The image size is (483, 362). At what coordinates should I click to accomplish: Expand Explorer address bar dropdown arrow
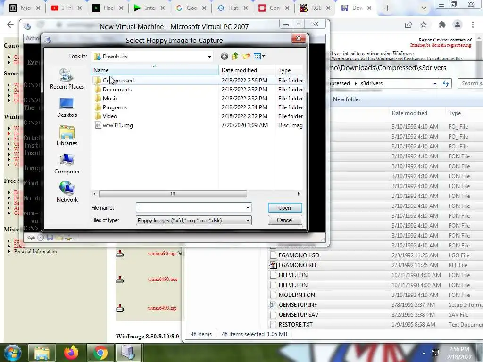[435, 83]
